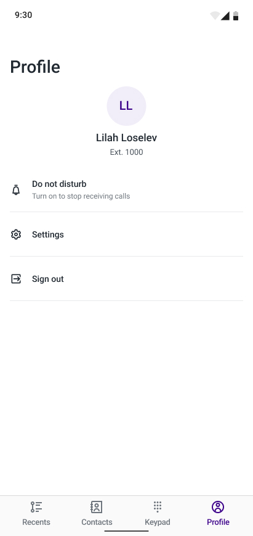253x536 pixels.
Task: Switch to the Keypad tab
Action: tap(157, 513)
